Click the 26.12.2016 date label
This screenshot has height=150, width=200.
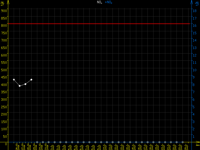pos(17,146)
